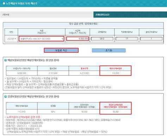Viewport: 167px width, 136px height.
Task: Click the 직종별요율 field showing 17
Action: coord(126,39)
